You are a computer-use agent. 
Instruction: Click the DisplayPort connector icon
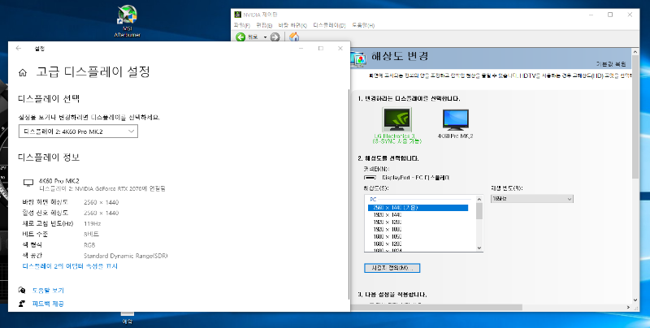pos(370,177)
